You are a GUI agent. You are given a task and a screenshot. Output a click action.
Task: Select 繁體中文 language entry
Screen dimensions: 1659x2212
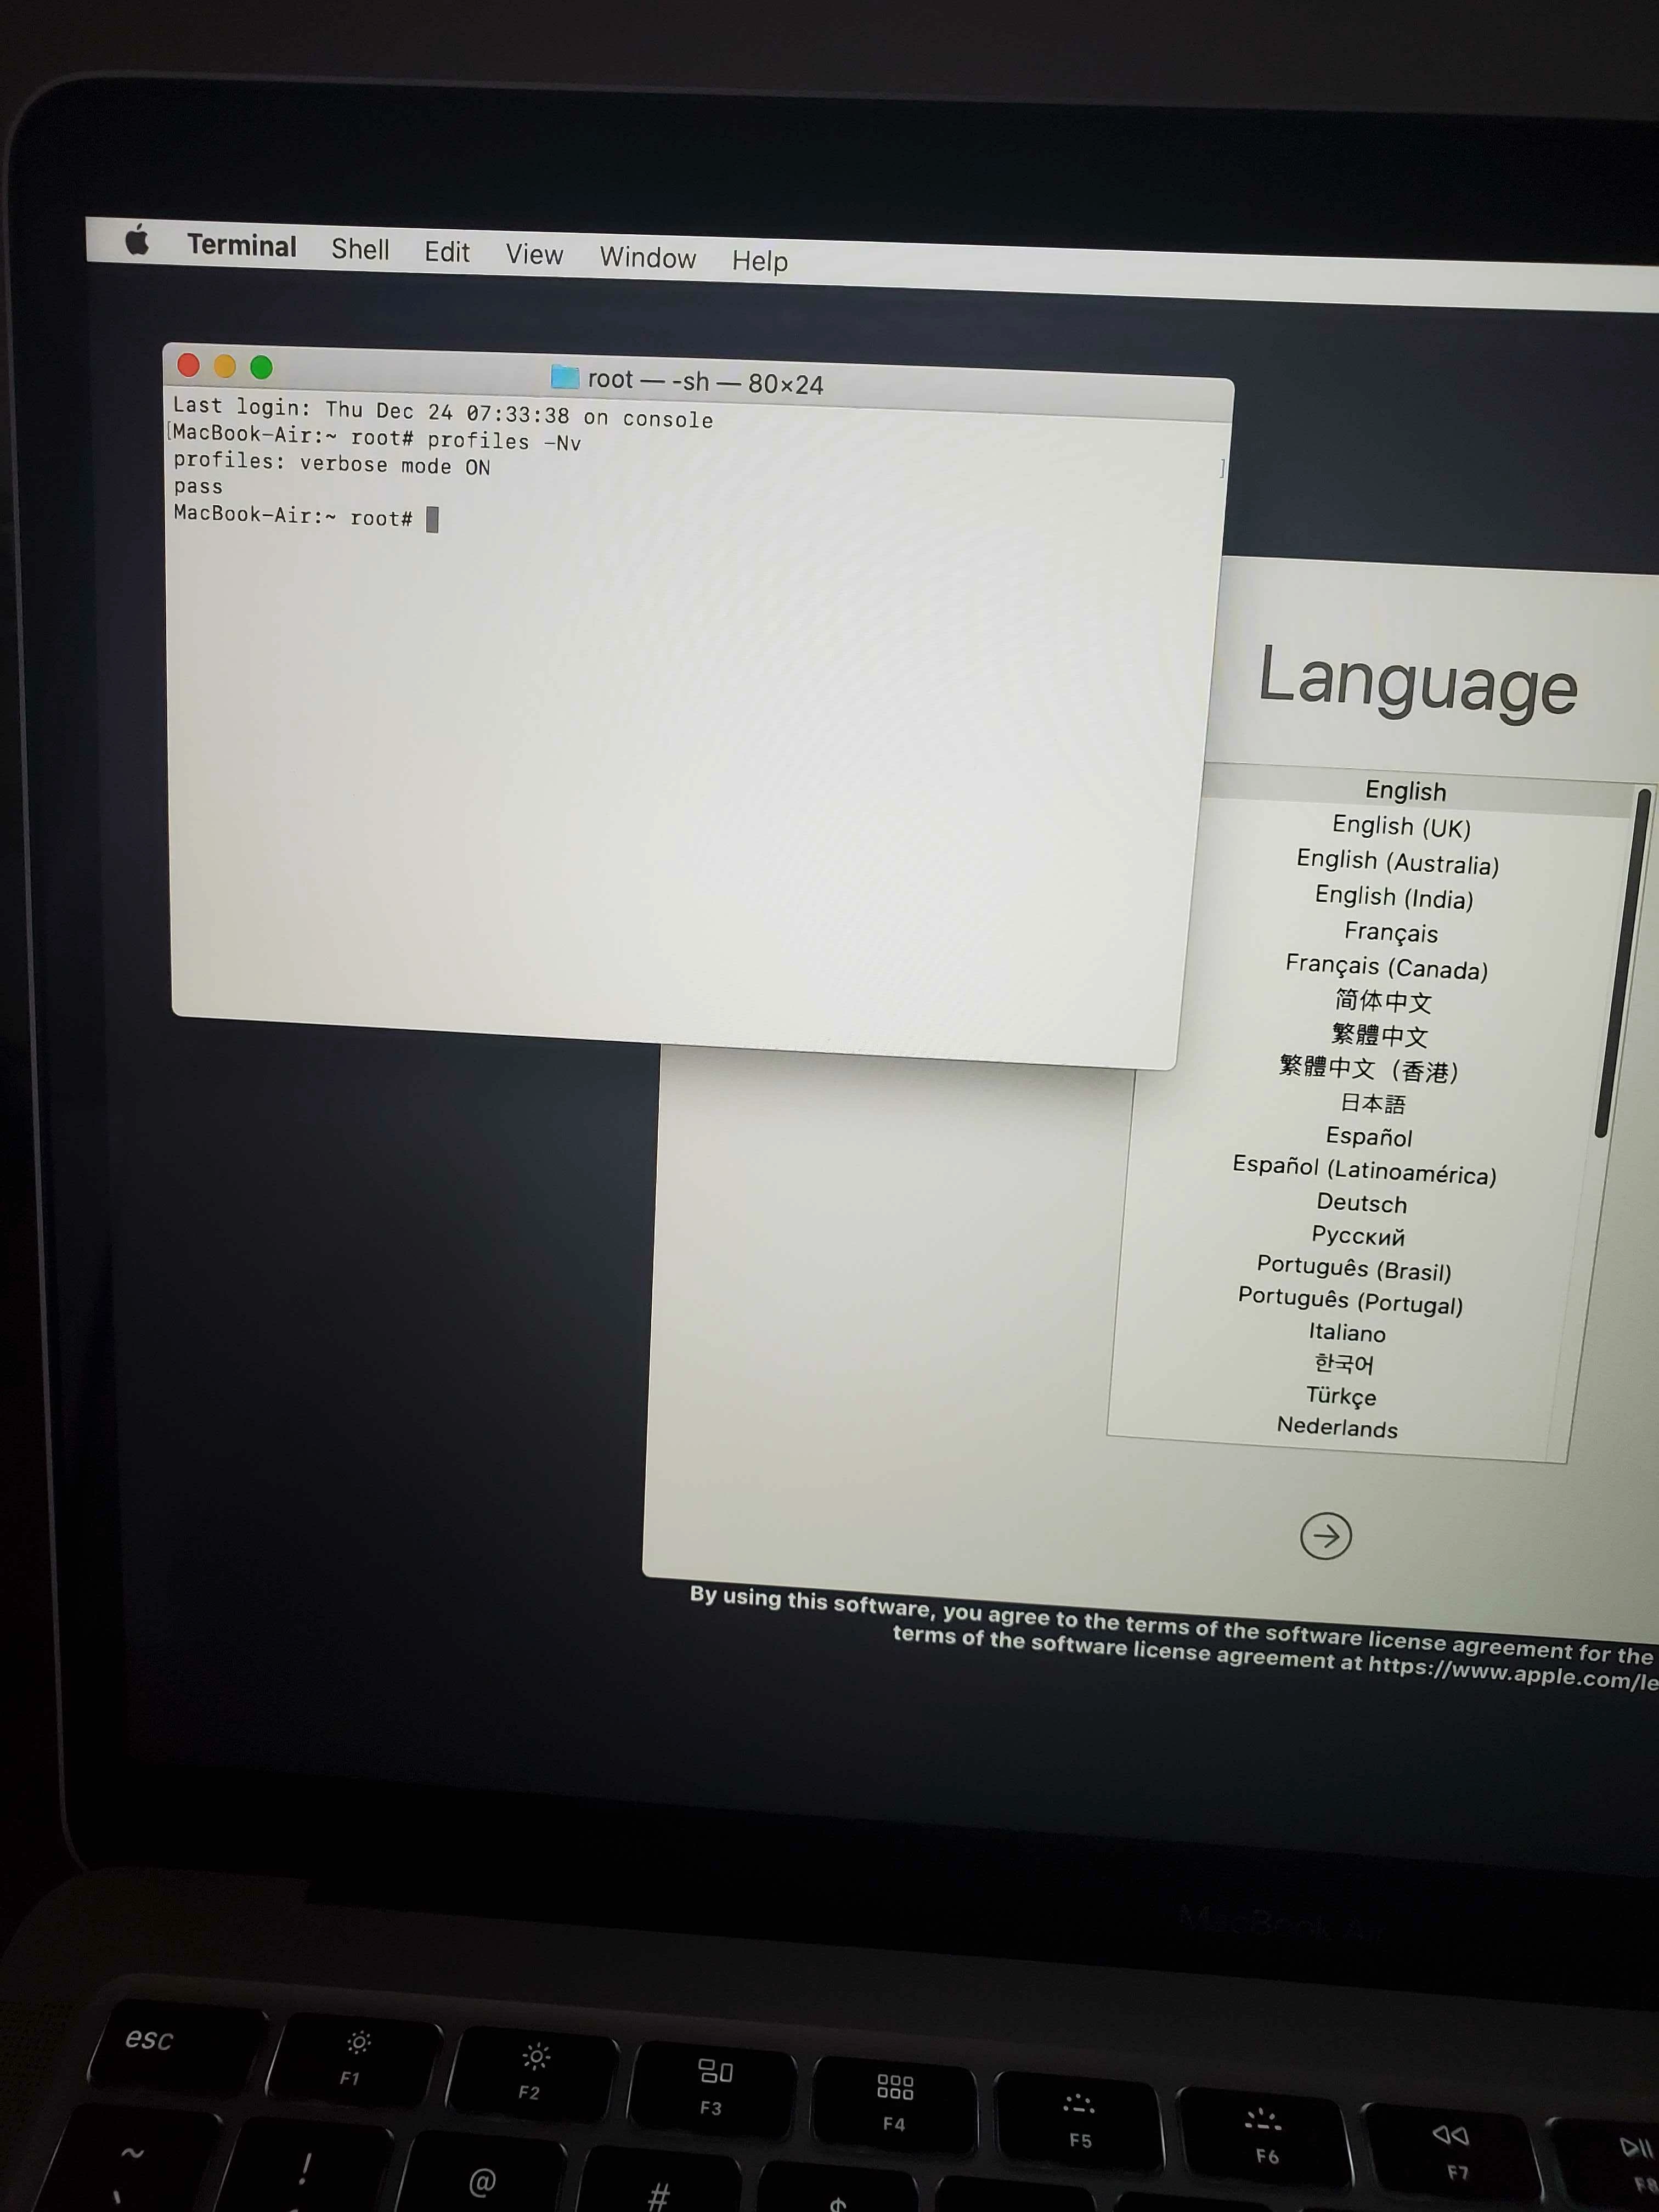1379,1035
